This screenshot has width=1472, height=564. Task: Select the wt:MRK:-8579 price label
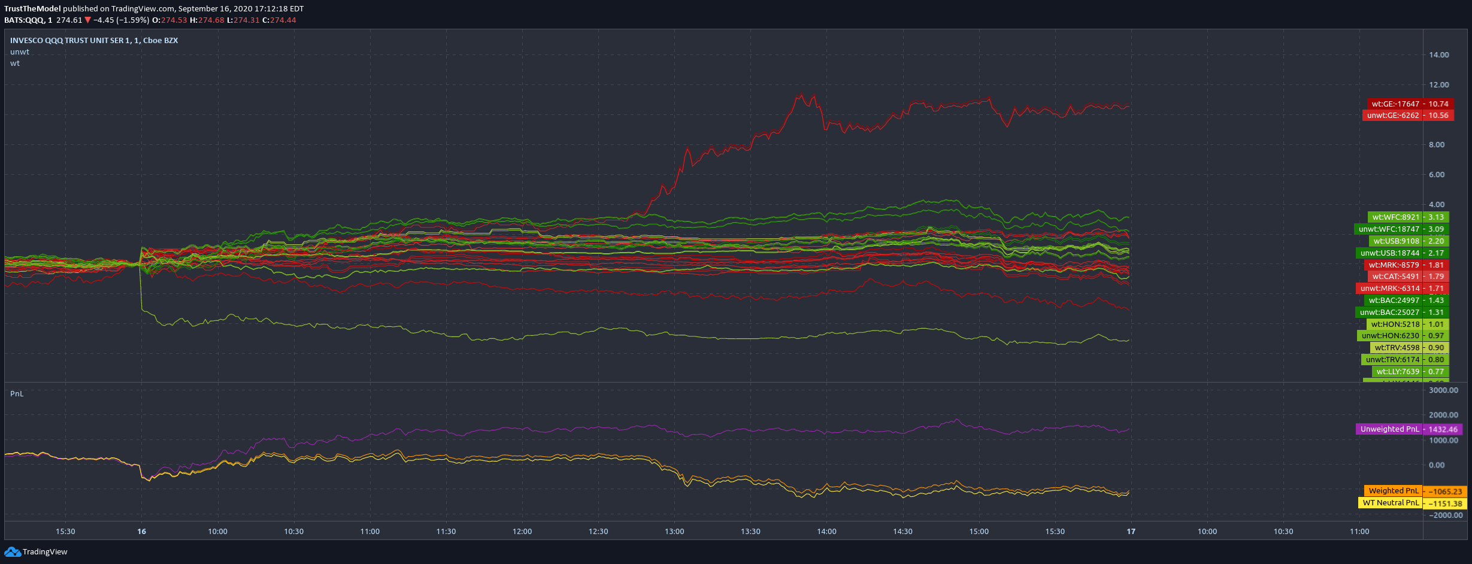click(1394, 265)
